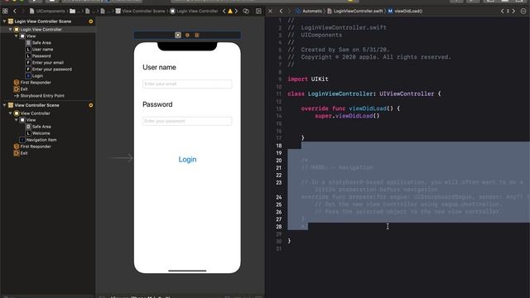Click the import UIKit code line
Screen dimensions: 530x298
308,79
